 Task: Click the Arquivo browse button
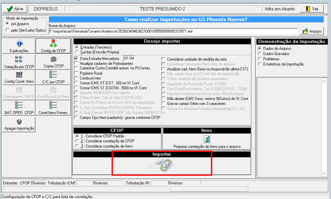click(312, 31)
